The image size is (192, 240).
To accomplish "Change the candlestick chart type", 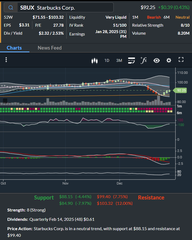I will pyautogui.click(x=95, y=61).
